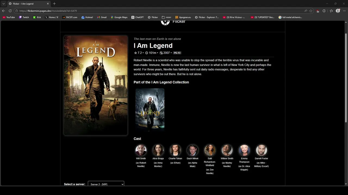Open the full metal alchemist bookmark
Image resolution: width=348 pixels, height=195 pixels.
tap(290, 17)
